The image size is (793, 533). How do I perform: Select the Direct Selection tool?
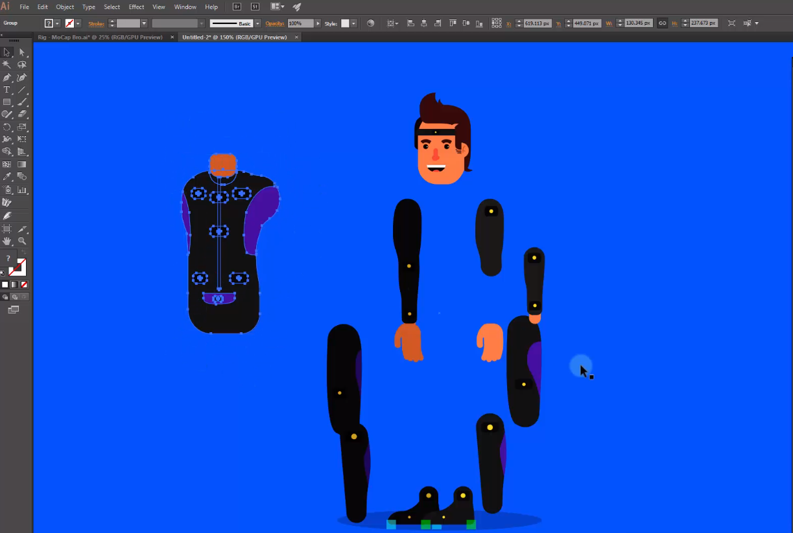pos(22,52)
